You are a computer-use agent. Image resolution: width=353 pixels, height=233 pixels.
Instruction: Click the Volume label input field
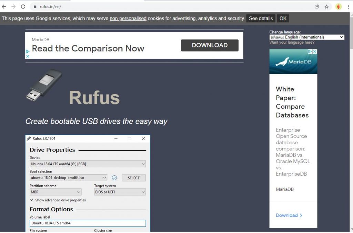tap(88, 223)
